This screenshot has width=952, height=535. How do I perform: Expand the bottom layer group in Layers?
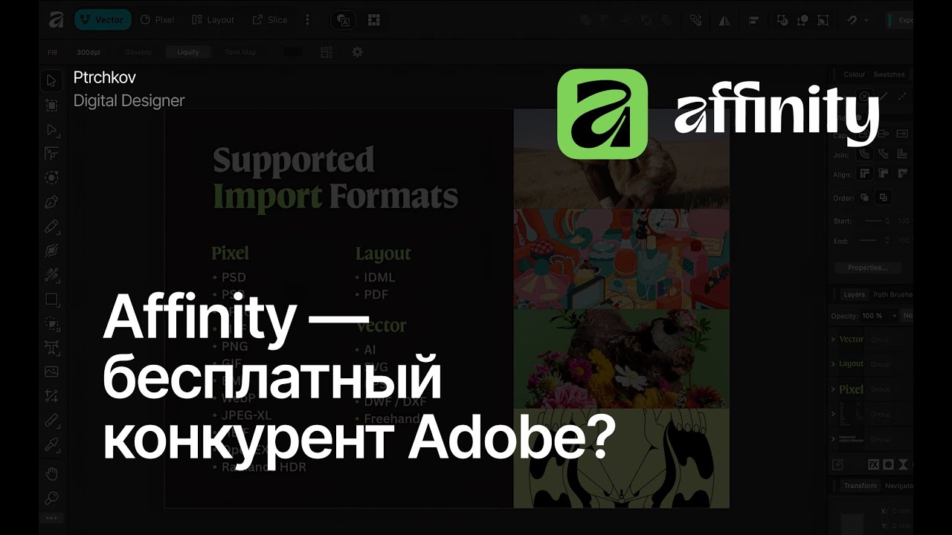[833, 438]
